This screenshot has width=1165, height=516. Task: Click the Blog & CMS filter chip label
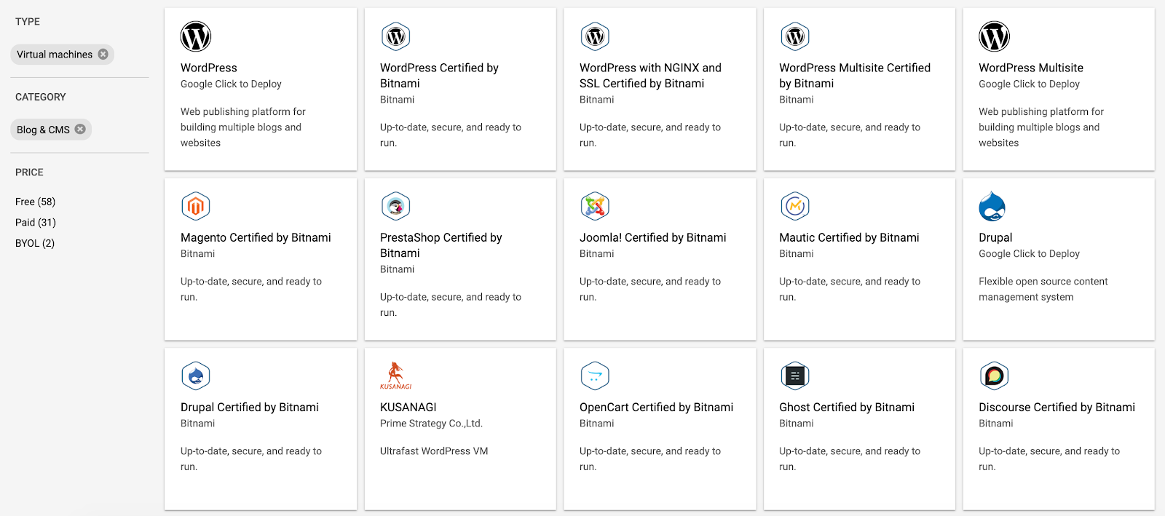(x=43, y=130)
